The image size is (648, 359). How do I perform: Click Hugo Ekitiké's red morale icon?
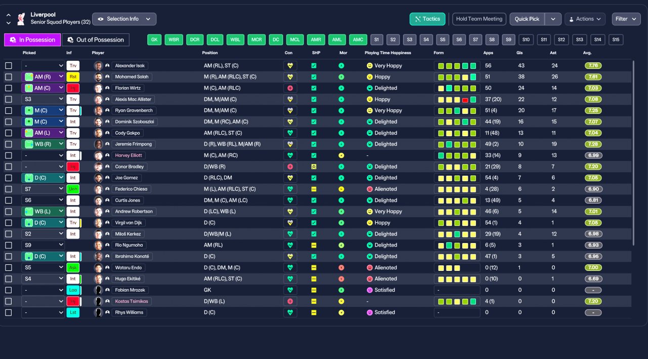[341, 278]
